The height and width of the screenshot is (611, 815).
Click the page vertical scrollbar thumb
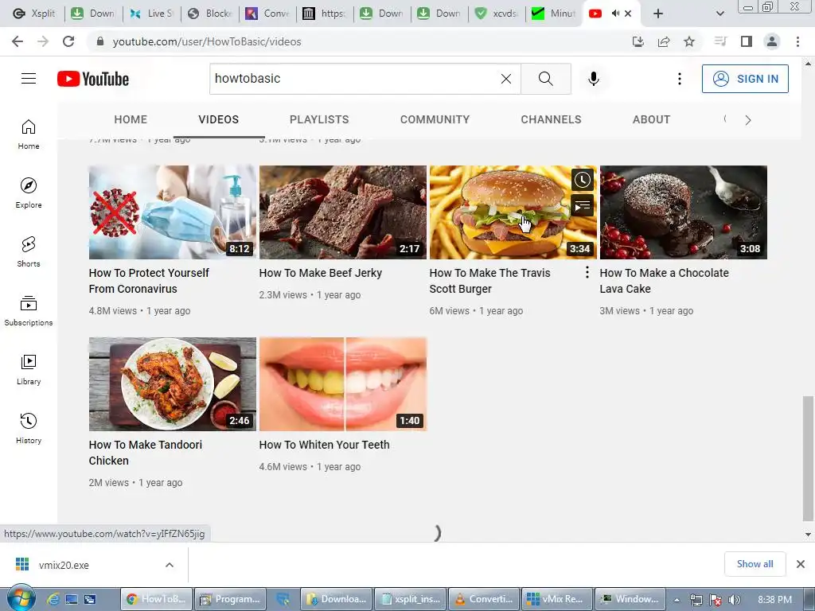[808, 458]
